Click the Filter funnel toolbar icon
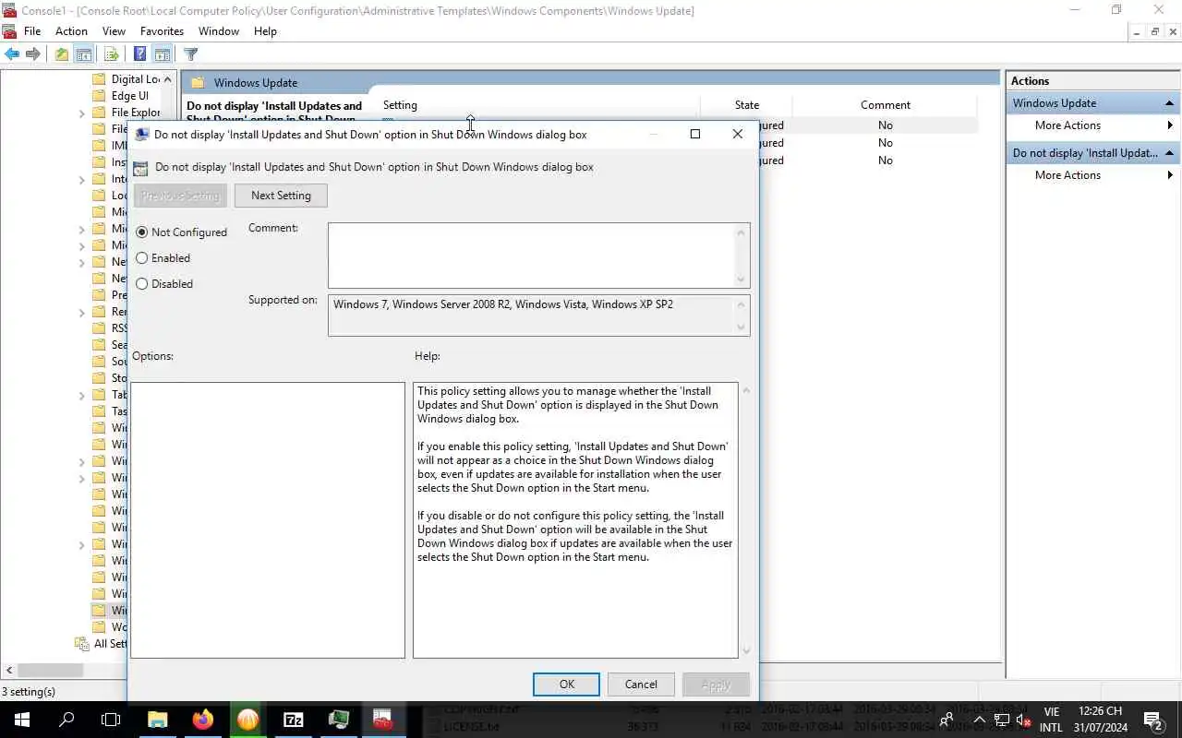 pos(190,54)
